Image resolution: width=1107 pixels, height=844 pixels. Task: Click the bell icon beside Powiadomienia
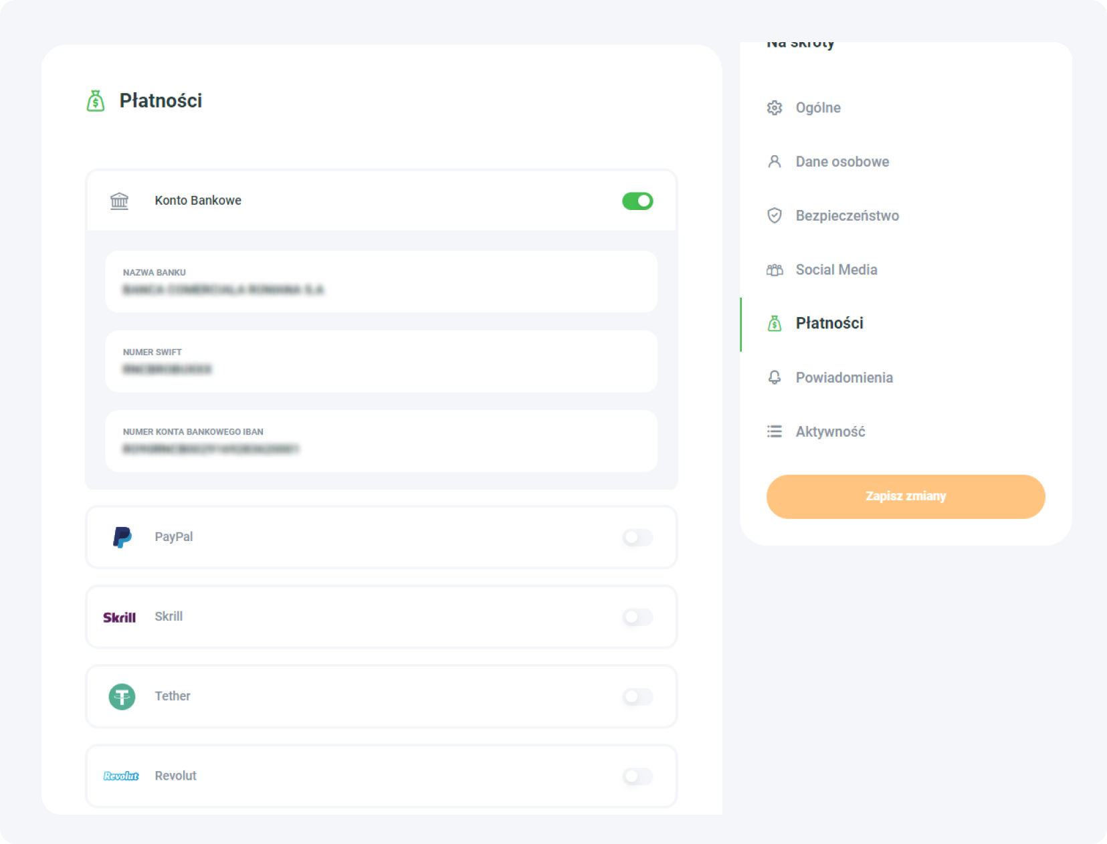pos(775,377)
